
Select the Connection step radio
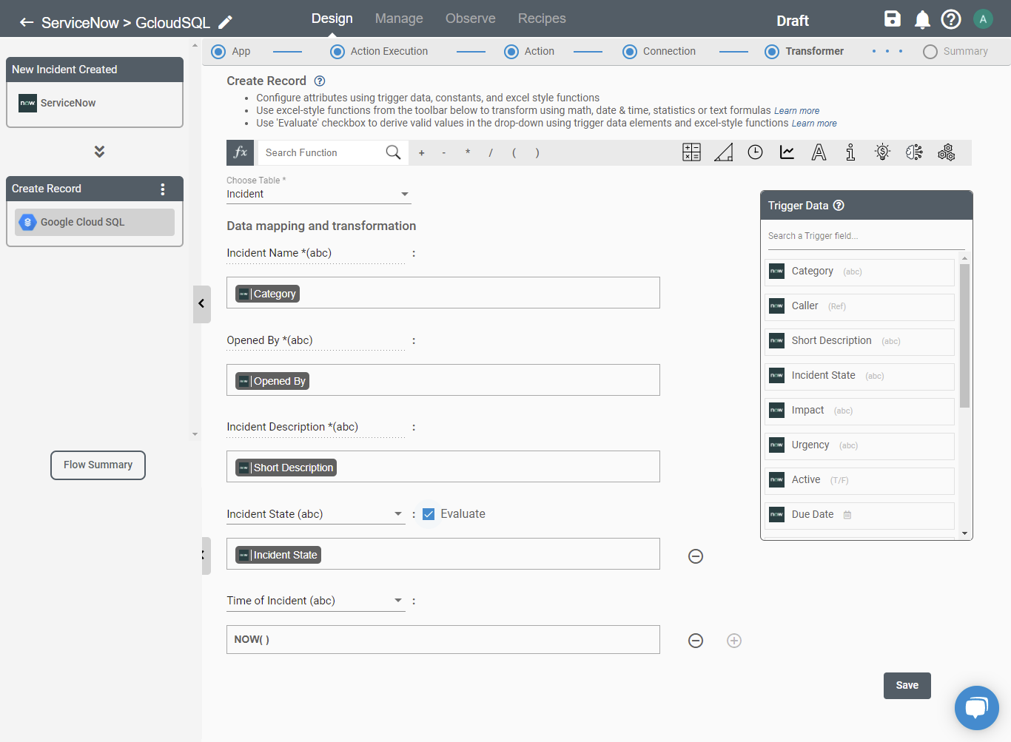(x=630, y=52)
